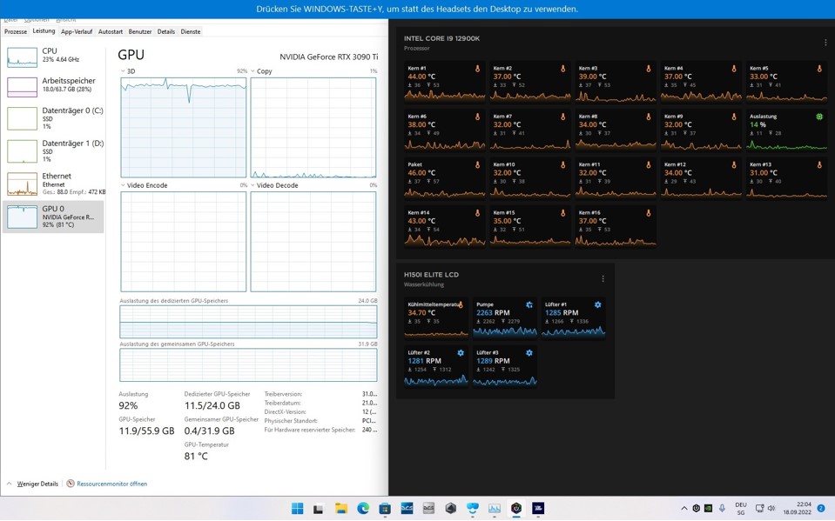The image size is (835, 521).
Task: Click the NVIDIA tray icon
Action: pyautogui.click(x=708, y=508)
